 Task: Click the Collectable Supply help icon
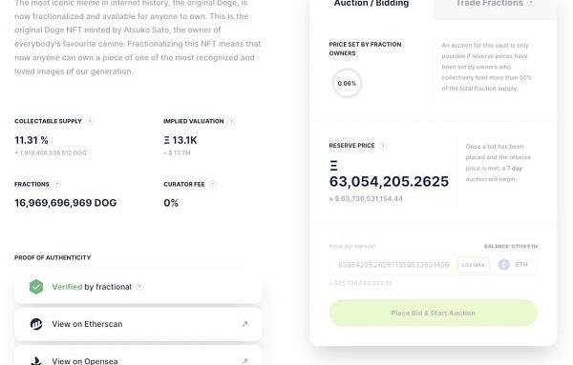(x=90, y=121)
